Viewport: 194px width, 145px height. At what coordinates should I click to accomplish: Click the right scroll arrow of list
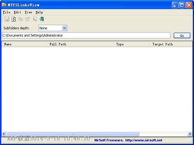pyautogui.click(x=190, y=134)
